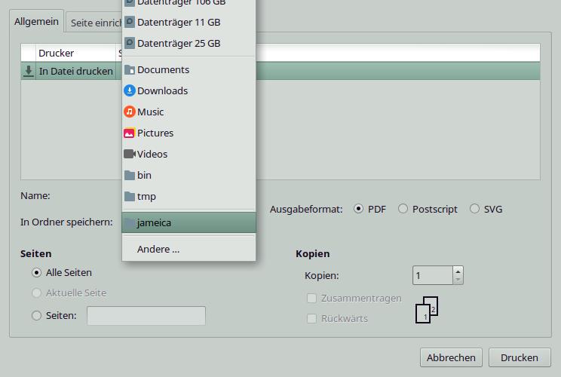The height and width of the screenshot is (377, 561).
Task: Click the Music note icon
Action: click(x=130, y=112)
